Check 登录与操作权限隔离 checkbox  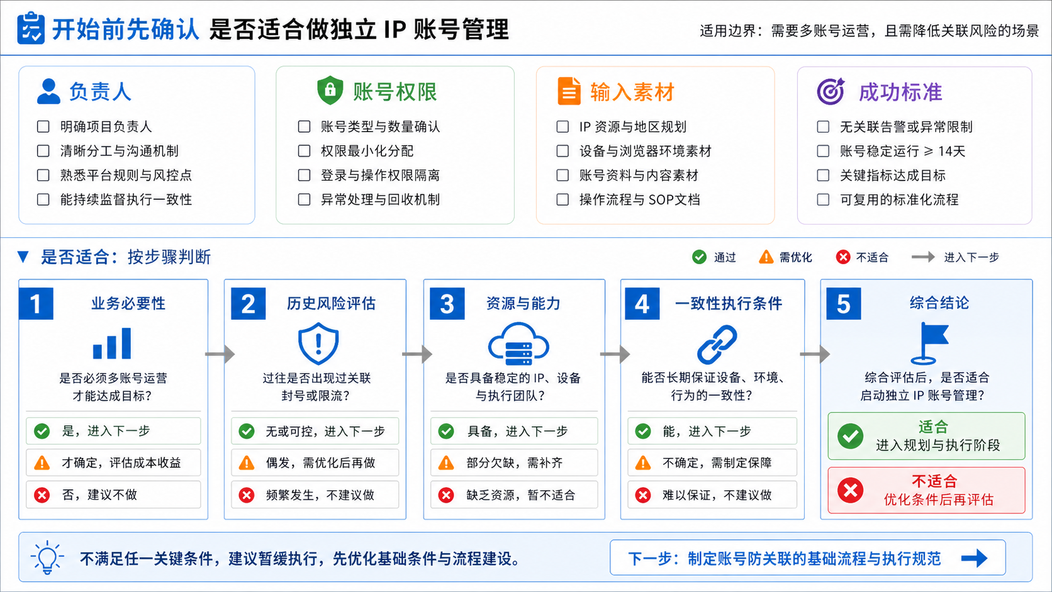304,175
